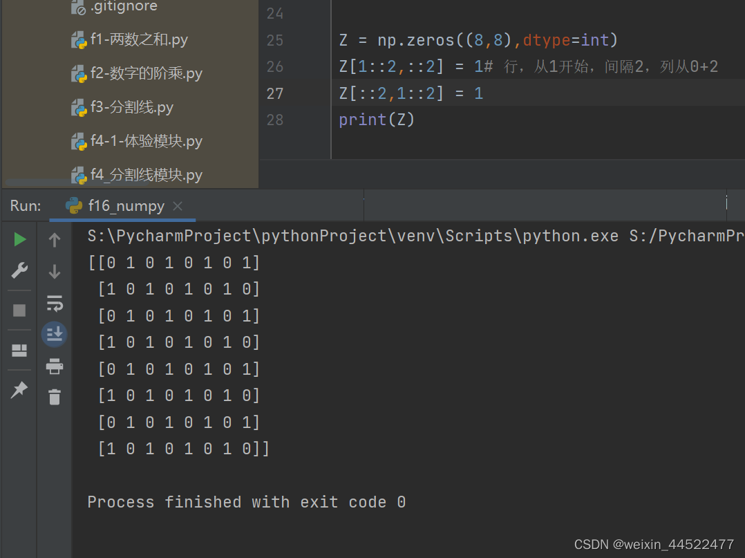The image size is (745, 558).
Task: Open f4_分割线模块.py in project tree
Action: pyautogui.click(x=136, y=174)
